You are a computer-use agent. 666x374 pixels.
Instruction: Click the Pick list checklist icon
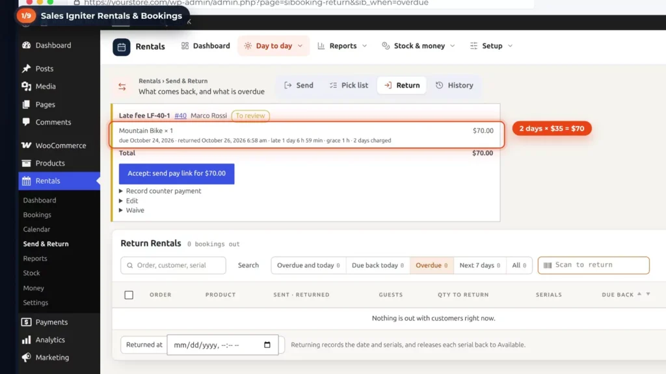coord(333,85)
